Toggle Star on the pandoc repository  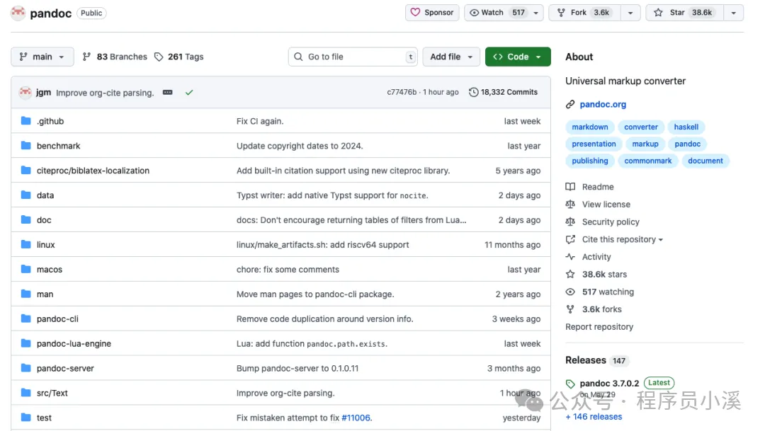(684, 13)
